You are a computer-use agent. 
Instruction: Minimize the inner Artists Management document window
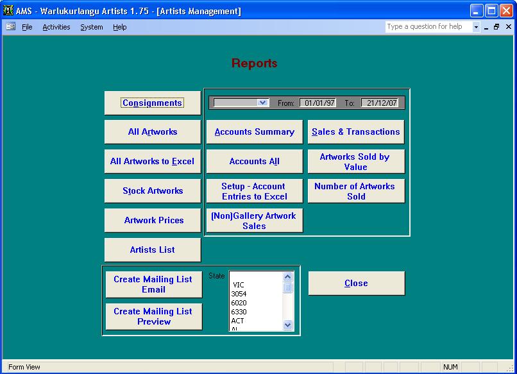pos(486,27)
